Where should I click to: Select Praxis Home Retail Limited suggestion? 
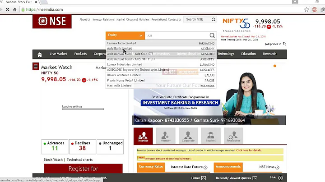coord(161,81)
